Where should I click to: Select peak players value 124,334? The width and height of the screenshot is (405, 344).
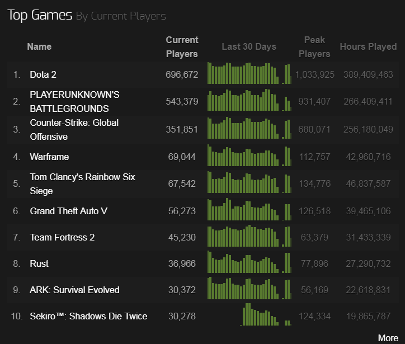pyautogui.click(x=314, y=317)
